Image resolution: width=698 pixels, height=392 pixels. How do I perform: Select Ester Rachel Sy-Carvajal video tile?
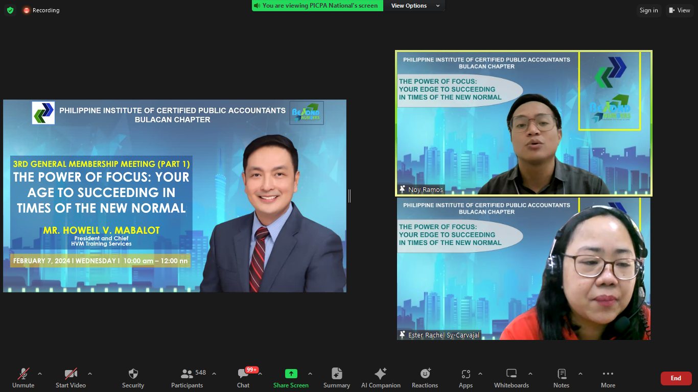click(524, 268)
